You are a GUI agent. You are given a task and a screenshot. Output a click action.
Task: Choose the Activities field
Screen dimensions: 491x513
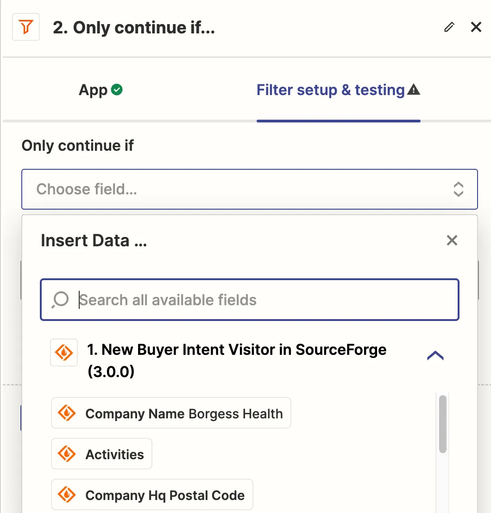(x=101, y=454)
